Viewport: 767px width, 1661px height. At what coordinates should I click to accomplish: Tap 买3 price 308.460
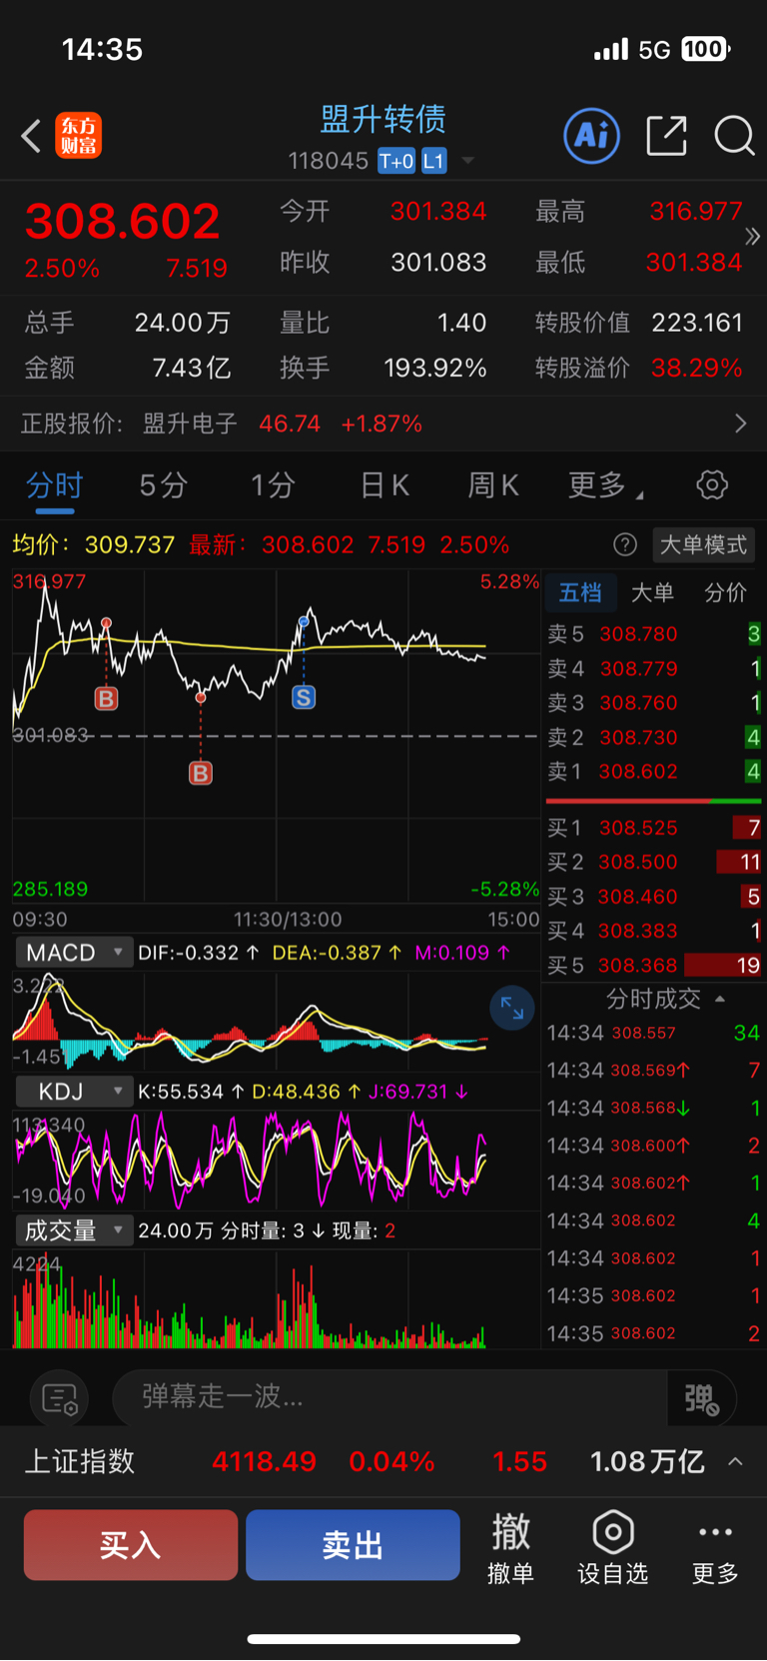[x=638, y=897]
